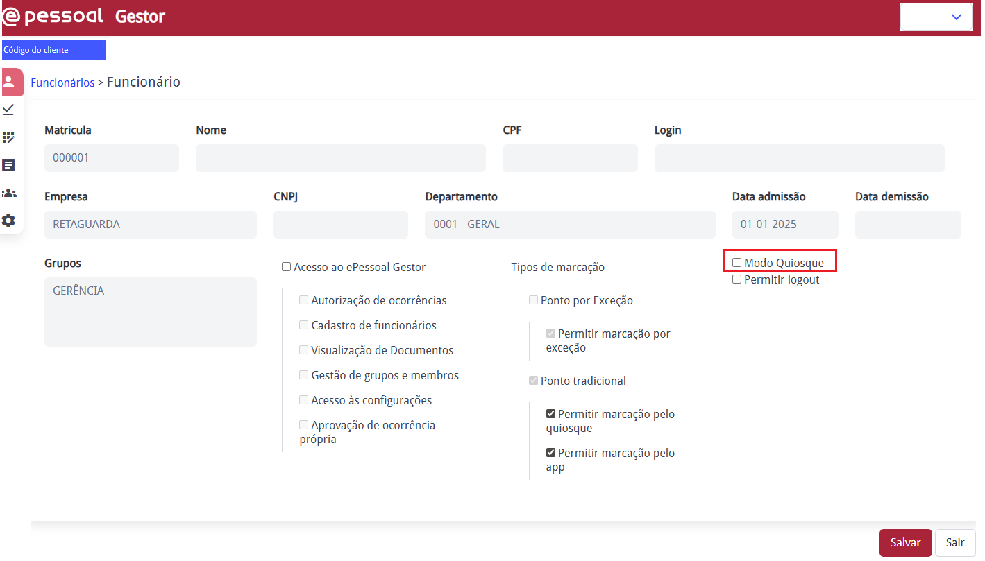Screen dimensions: 985x561
Task: Click the Funcionários breadcrumb link
Action: coord(62,83)
